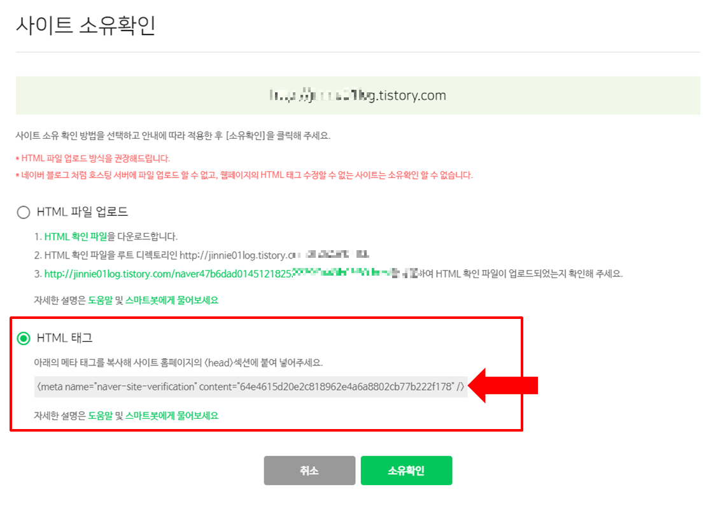
Task: Click the red 네이버 블로그 hosting warning line
Action: pos(244,175)
